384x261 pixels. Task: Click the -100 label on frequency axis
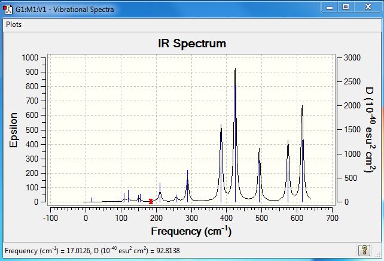click(50, 218)
